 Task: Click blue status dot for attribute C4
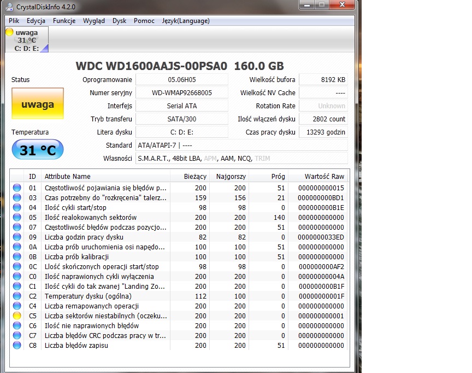point(17,306)
